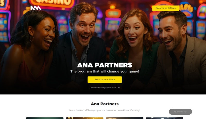Open the golden sparkle card thumbnail
The image size is (206, 119).
coord(85,118)
